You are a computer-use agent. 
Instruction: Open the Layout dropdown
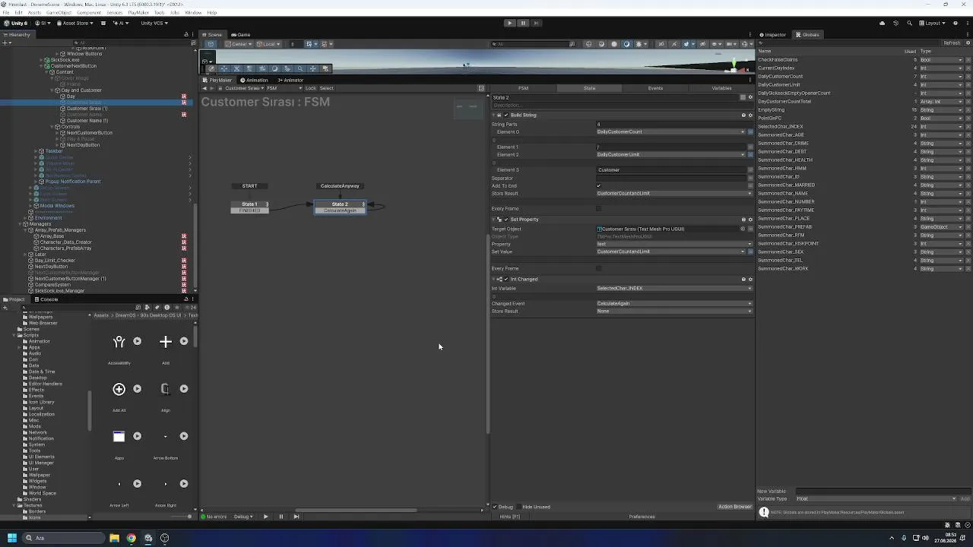coord(933,23)
